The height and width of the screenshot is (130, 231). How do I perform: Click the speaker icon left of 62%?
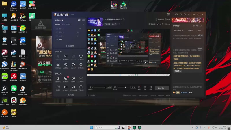(115, 87)
